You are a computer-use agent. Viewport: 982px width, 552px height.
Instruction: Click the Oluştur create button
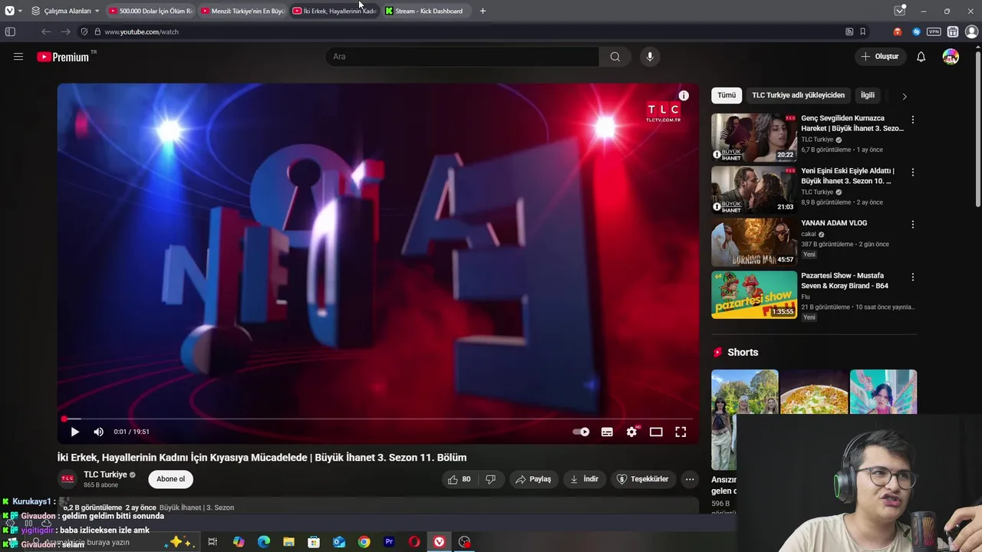click(x=880, y=57)
